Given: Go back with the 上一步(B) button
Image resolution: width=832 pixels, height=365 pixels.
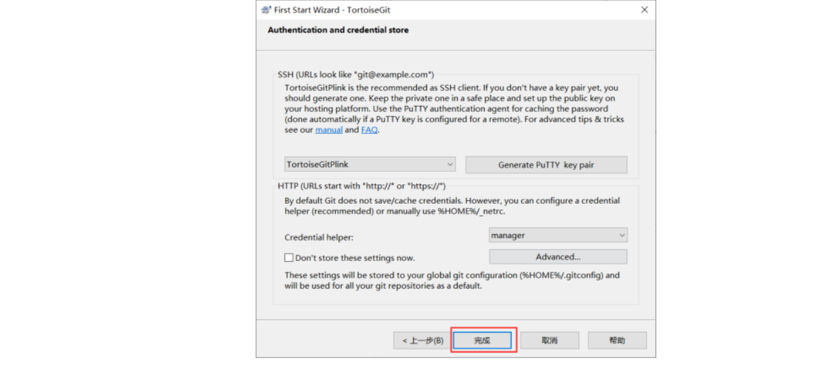Looking at the screenshot, I should [x=422, y=341].
